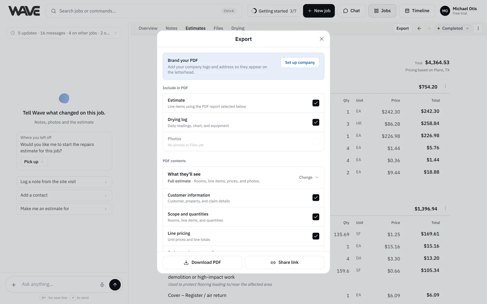Open the job more-options kebab menu
This screenshot has height=304, width=487.
click(478, 28)
